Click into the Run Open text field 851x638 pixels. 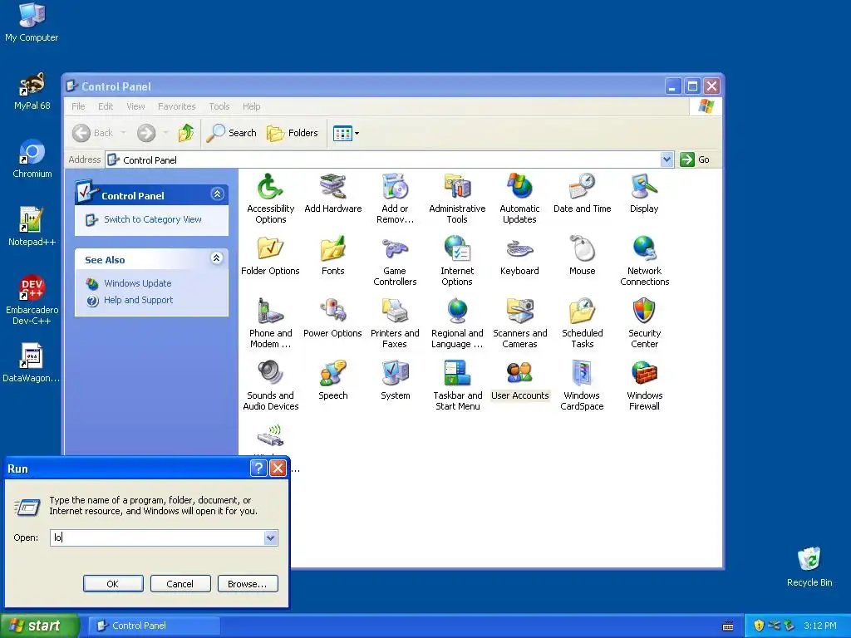[157, 537]
